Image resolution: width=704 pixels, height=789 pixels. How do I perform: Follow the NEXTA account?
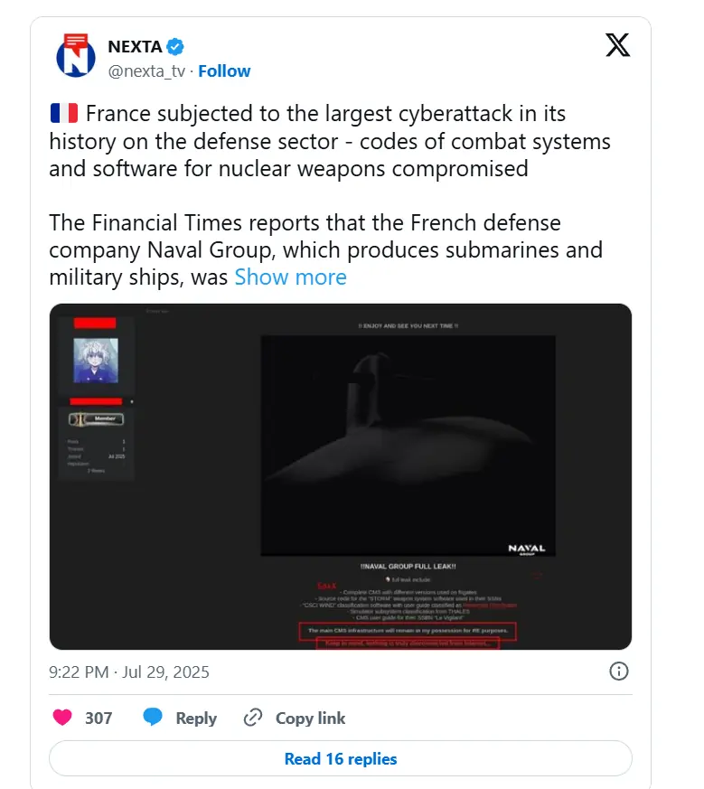(224, 71)
